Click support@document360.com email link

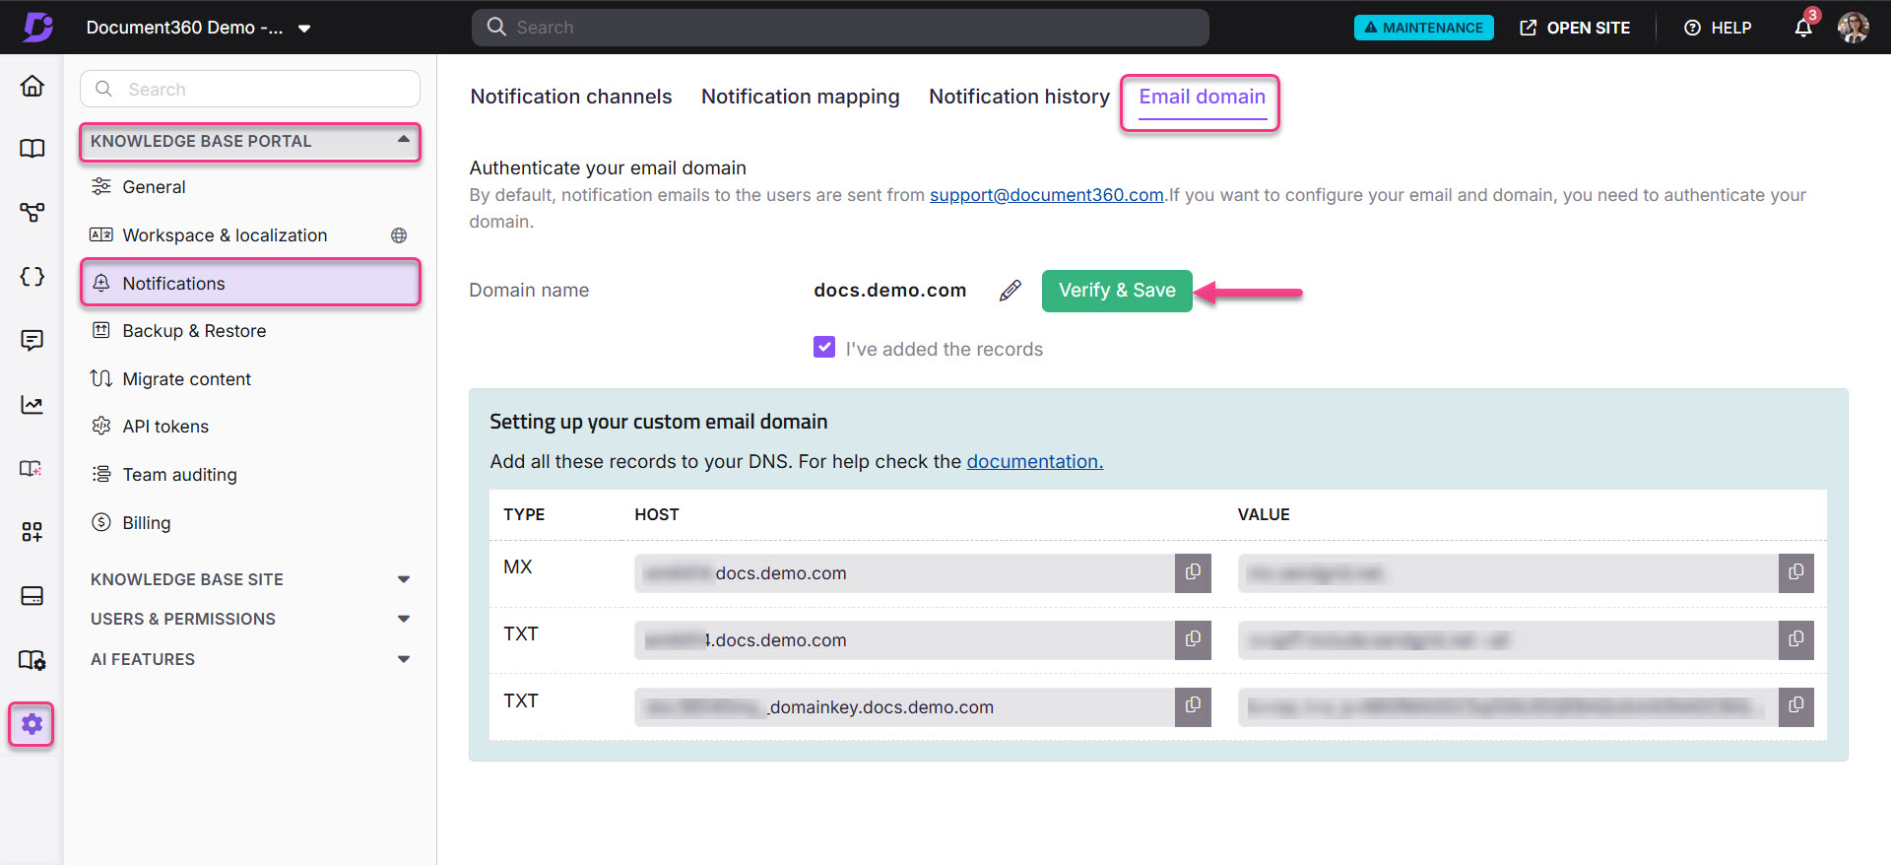[x=1047, y=195]
